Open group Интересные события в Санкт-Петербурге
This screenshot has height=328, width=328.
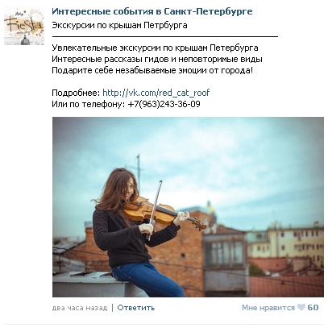pyautogui.click(x=152, y=11)
